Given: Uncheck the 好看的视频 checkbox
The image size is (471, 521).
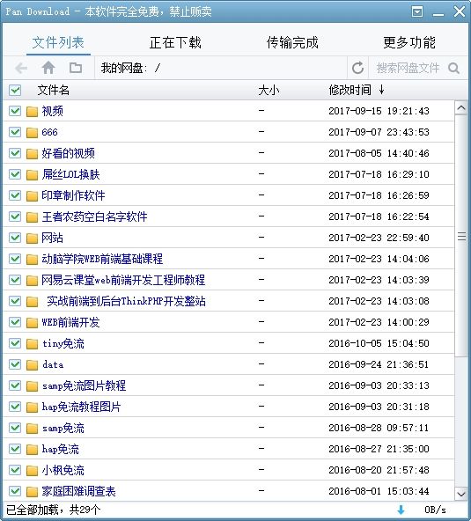Looking at the screenshot, I should point(15,153).
